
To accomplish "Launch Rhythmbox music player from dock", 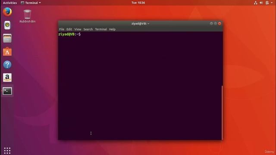I will pyautogui.click(x=7, y=25).
